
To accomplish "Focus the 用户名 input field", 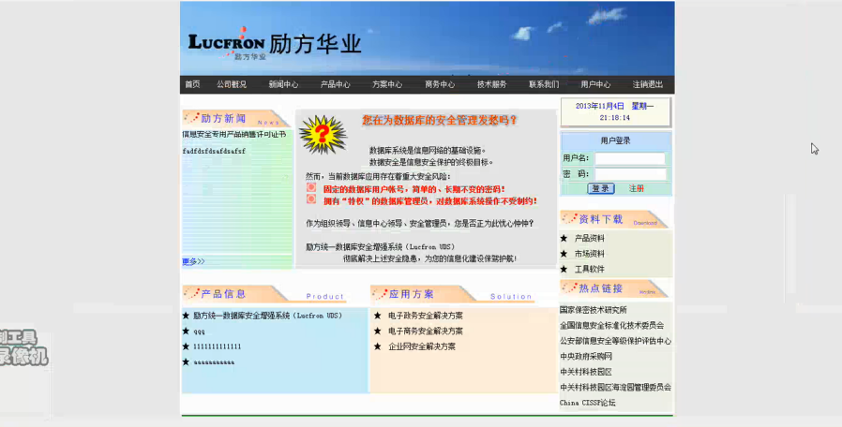I will [x=630, y=158].
